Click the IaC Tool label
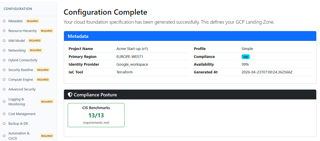This screenshot has width=320, height=141. (76, 72)
